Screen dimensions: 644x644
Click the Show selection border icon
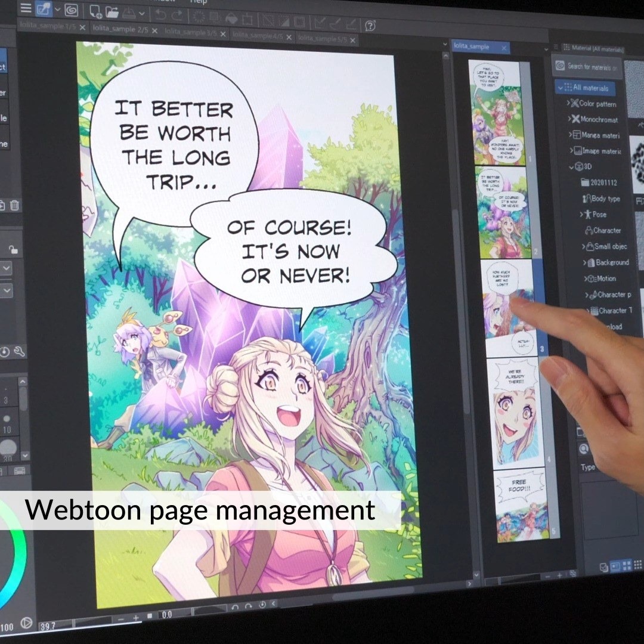[x=299, y=22]
